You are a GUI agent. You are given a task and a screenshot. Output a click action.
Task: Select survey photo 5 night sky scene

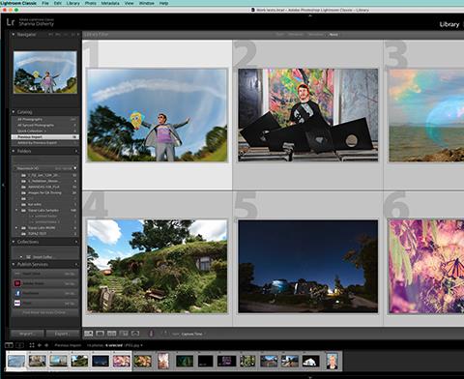307,266
